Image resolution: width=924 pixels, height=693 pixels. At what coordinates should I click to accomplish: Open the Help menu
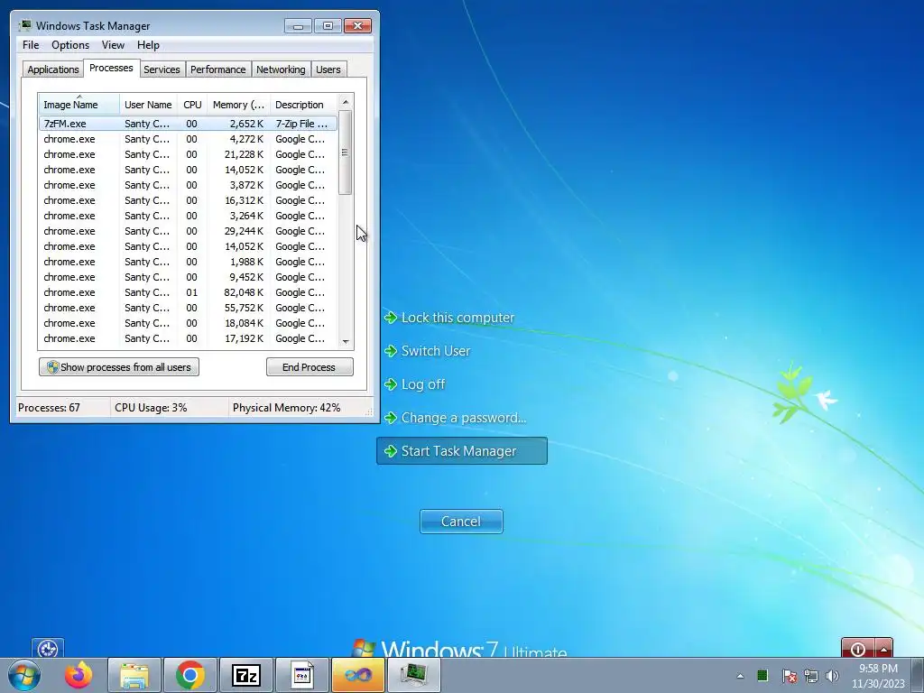148,45
